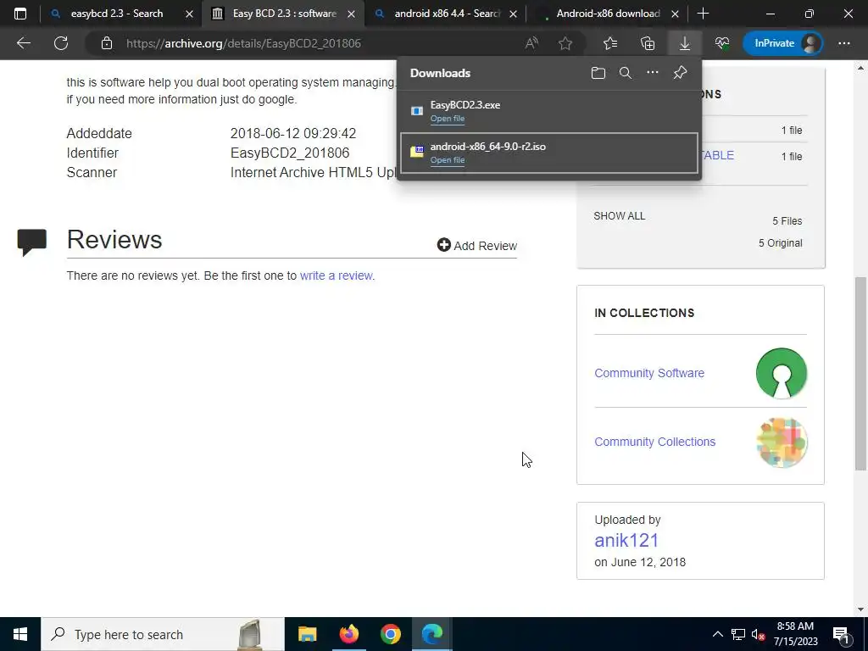This screenshot has width=868, height=651.
Task: Click SHOW ALL files link
Action: [x=620, y=216]
